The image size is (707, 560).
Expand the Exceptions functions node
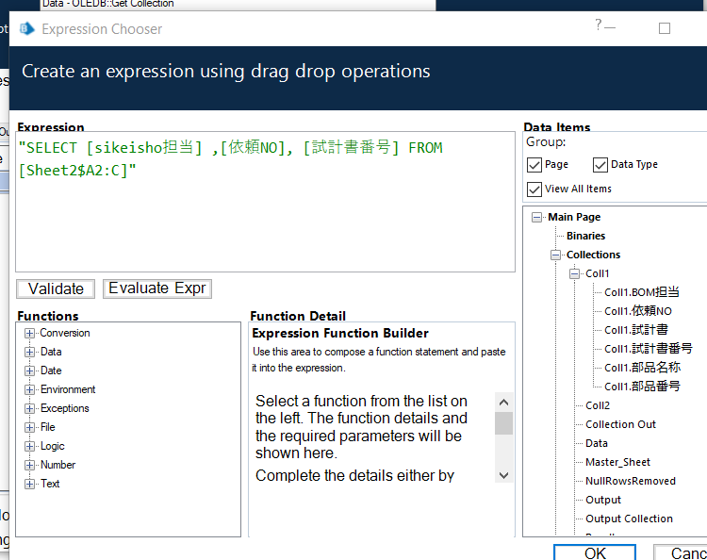(30, 408)
